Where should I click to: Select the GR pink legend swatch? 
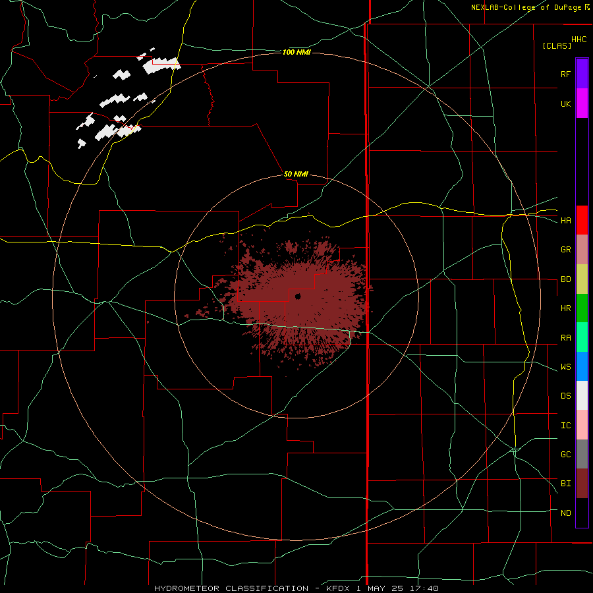582,250
